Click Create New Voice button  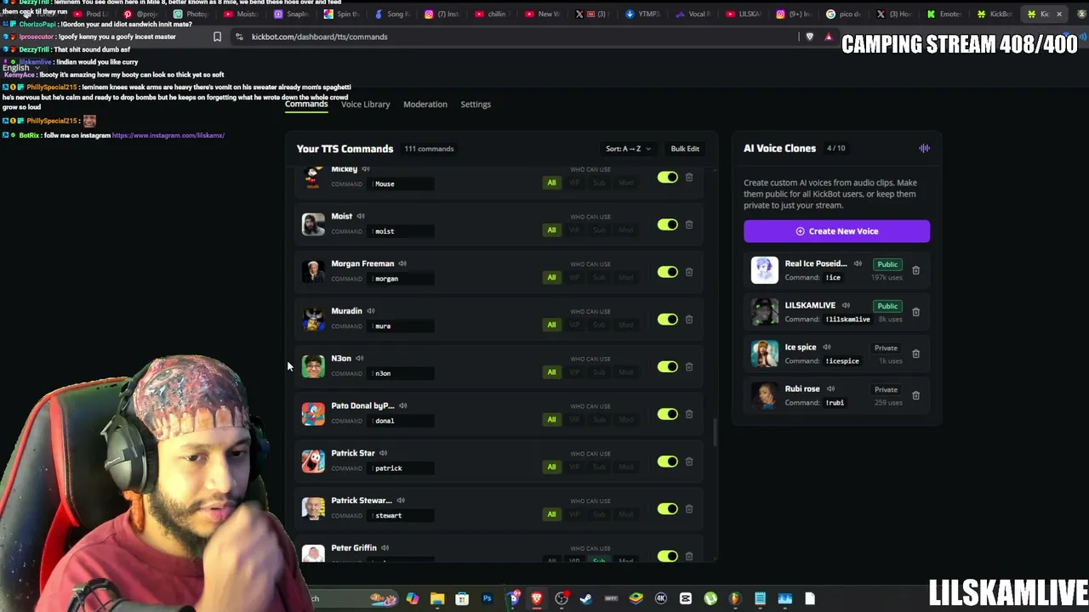tap(837, 231)
